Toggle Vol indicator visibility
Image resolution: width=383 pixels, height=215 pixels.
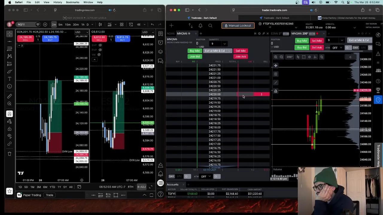click(x=99, y=55)
